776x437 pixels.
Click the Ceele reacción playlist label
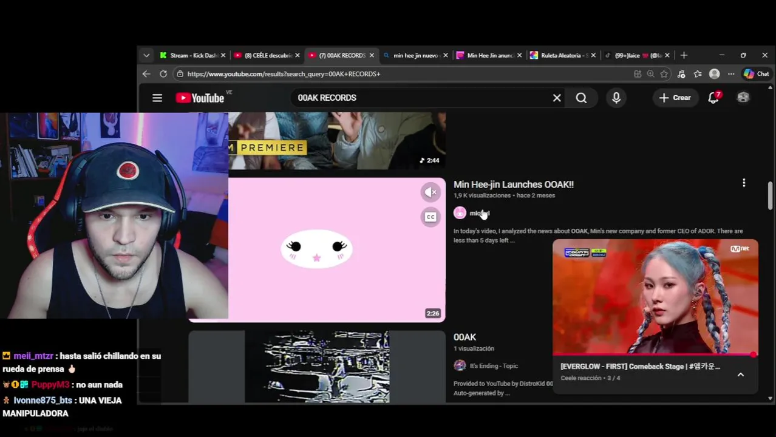[x=582, y=378]
